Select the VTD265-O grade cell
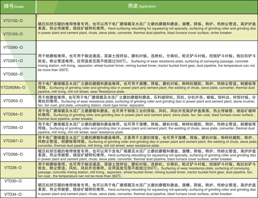258x198 pixels. [x=18, y=127]
